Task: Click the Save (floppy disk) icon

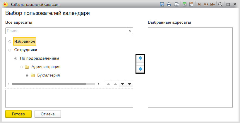Action: click(162, 4)
